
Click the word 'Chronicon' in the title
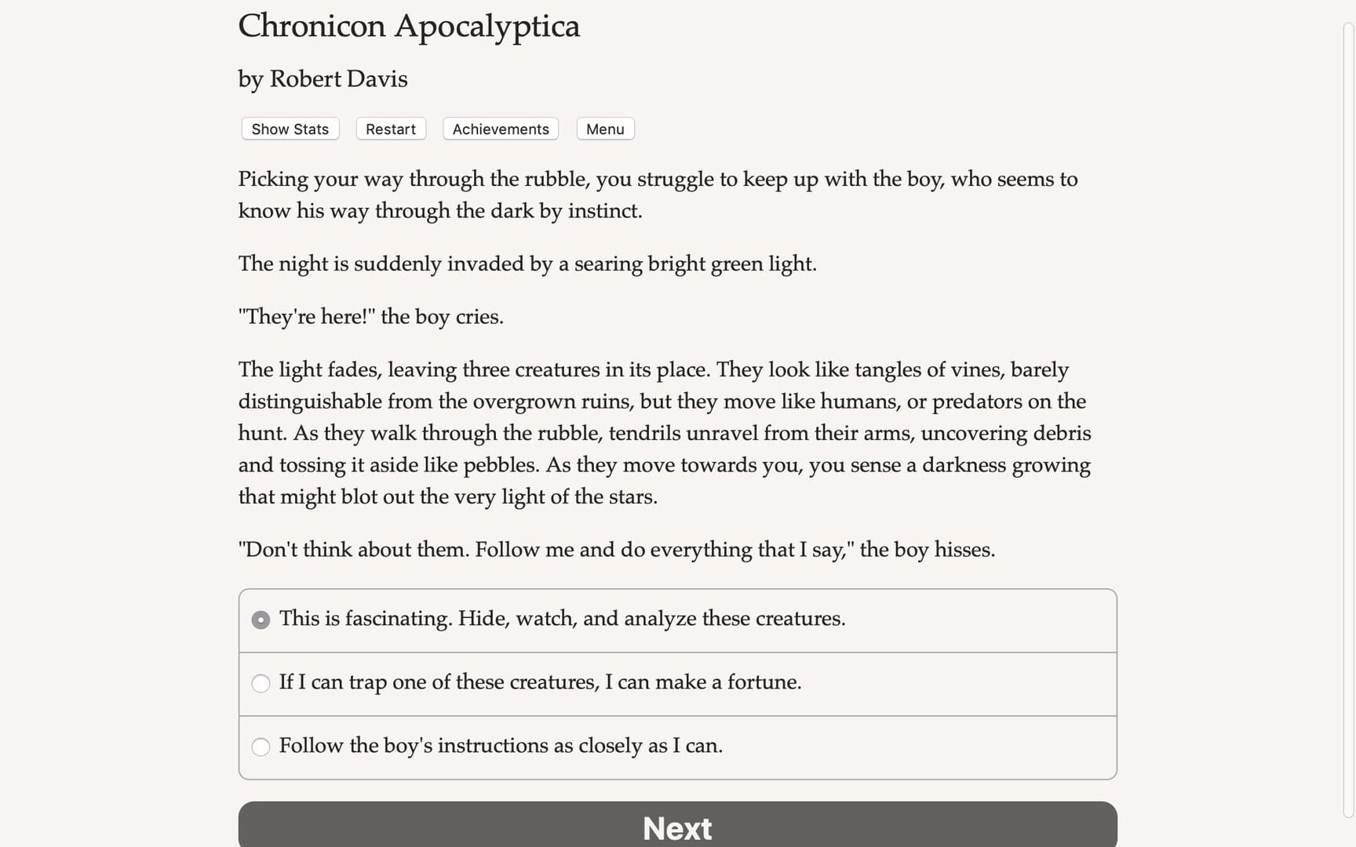coord(312,26)
